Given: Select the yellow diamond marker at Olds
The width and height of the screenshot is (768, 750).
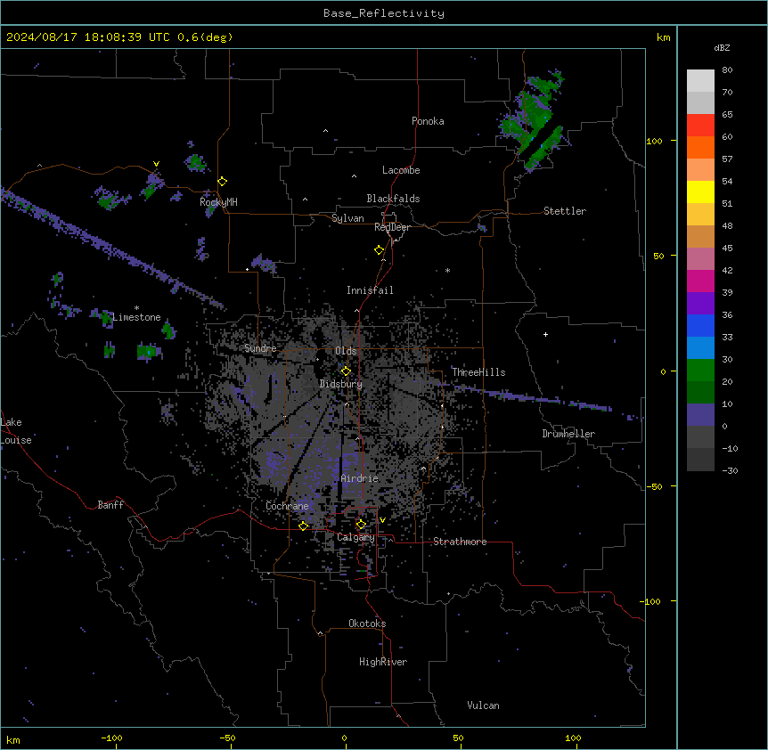Looking at the screenshot, I should pyautogui.click(x=346, y=371).
